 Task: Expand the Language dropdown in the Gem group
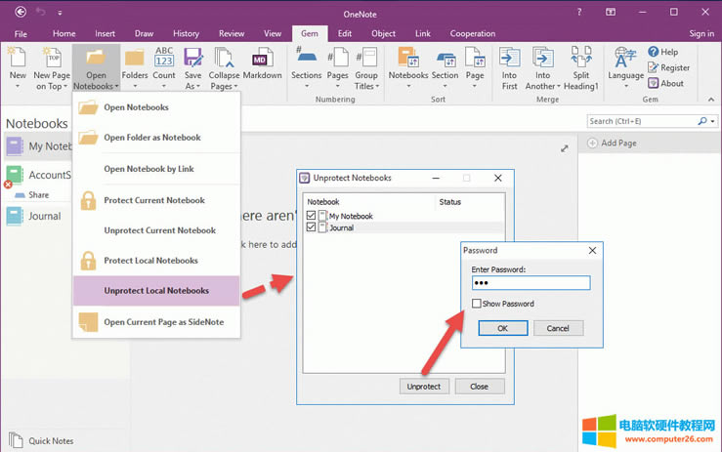click(x=626, y=85)
